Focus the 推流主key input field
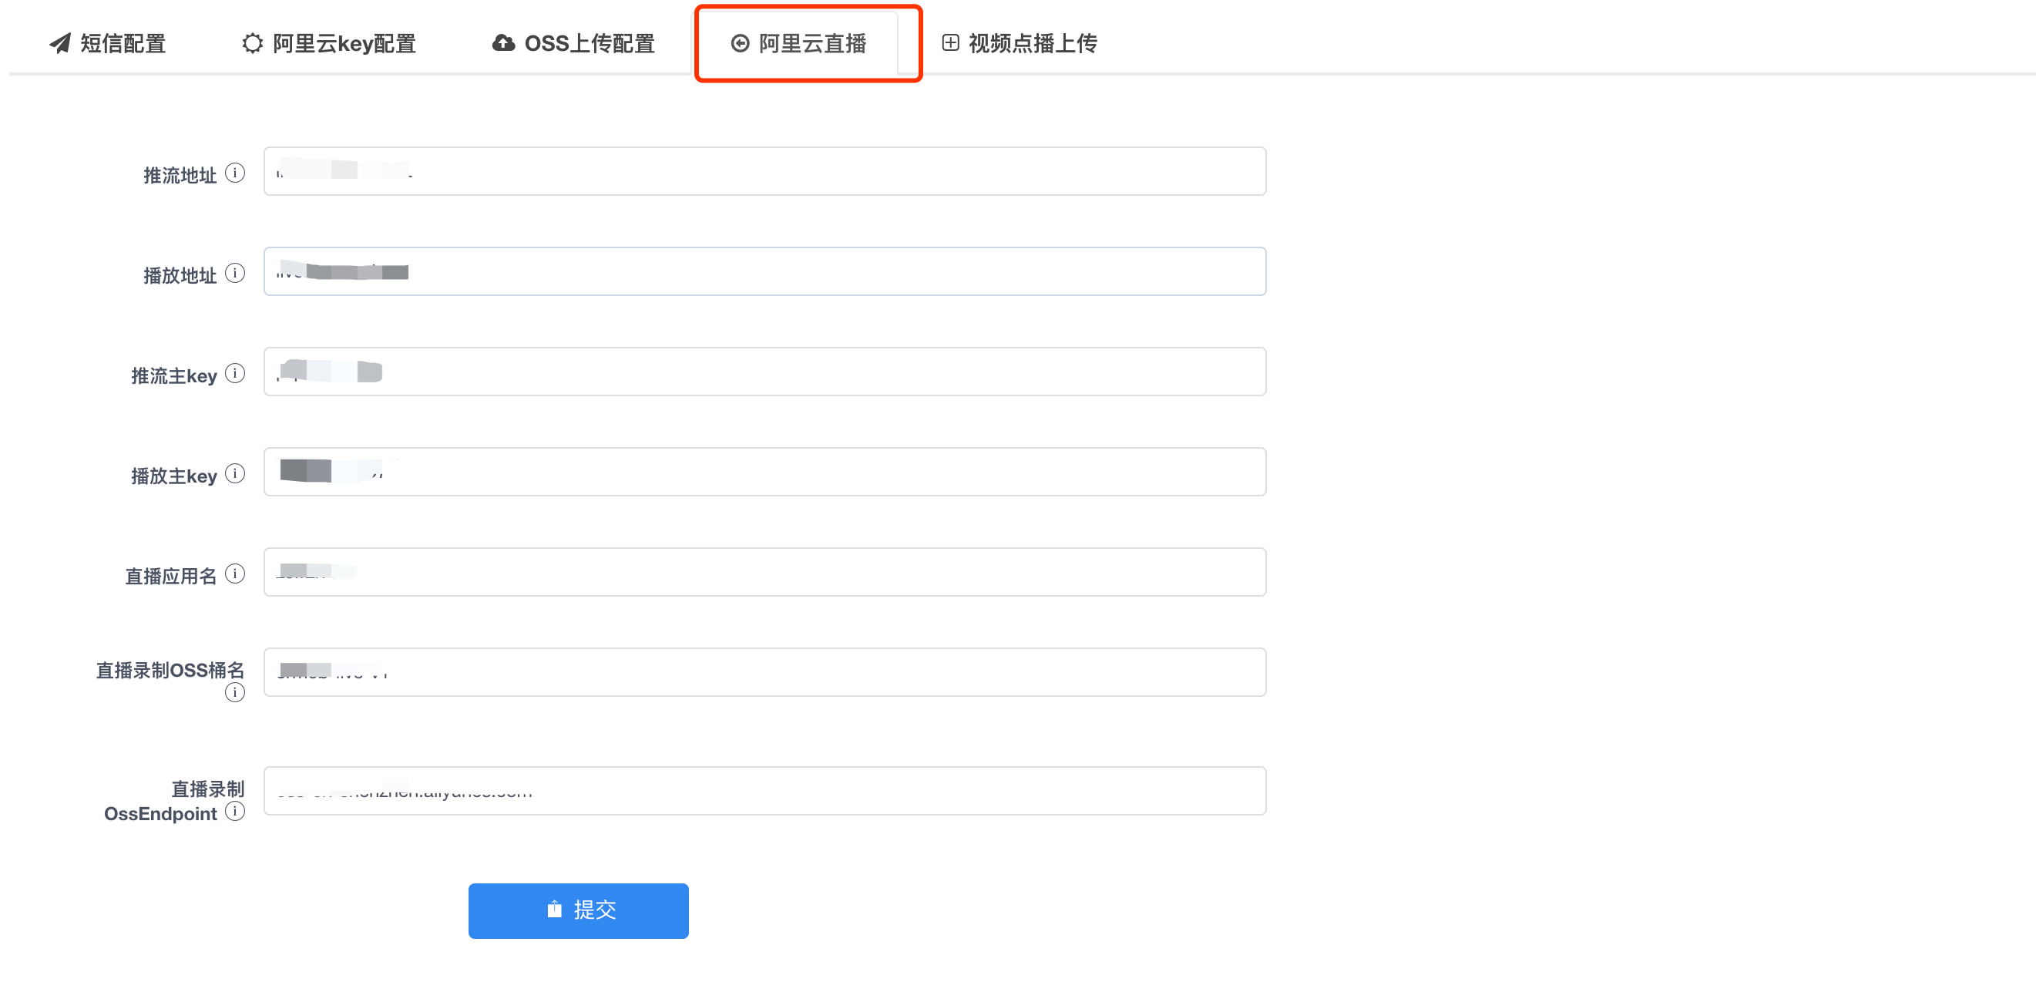The image size is (2036, 999). click(764, 372)
